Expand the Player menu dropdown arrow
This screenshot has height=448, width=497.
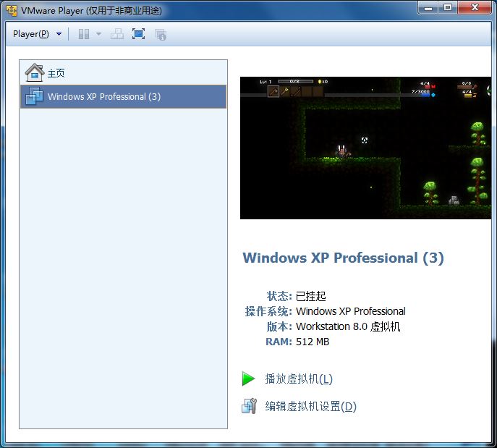[59, 34]
